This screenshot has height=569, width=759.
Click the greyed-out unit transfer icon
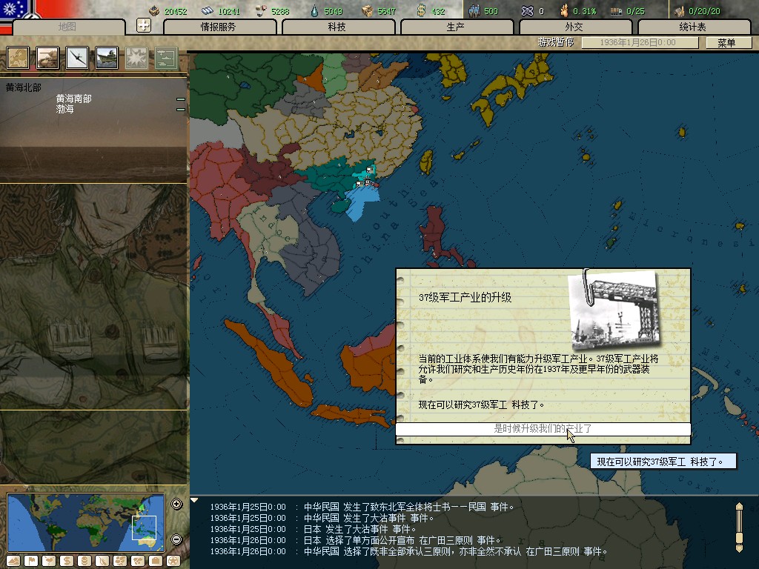coord(166,58)
